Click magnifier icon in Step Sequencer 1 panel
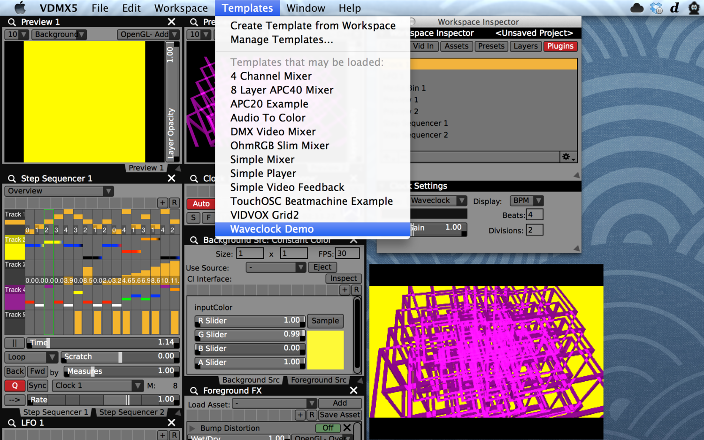The height and width of the screenshot is (440, 704). click(12, 178)
